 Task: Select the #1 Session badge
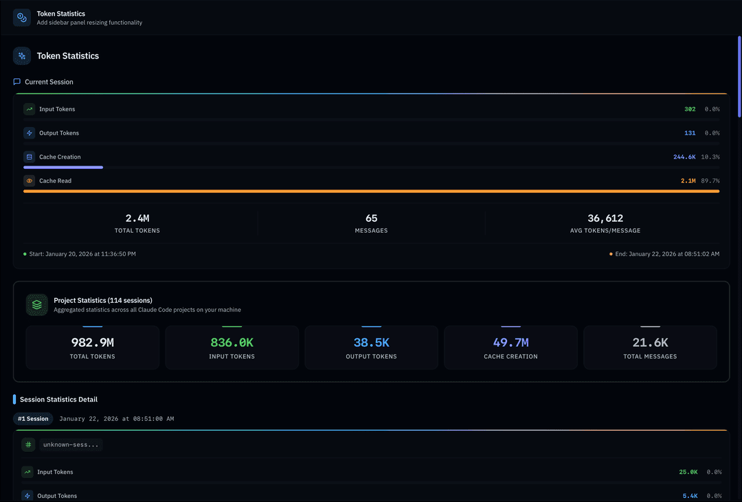coord(33,419)
